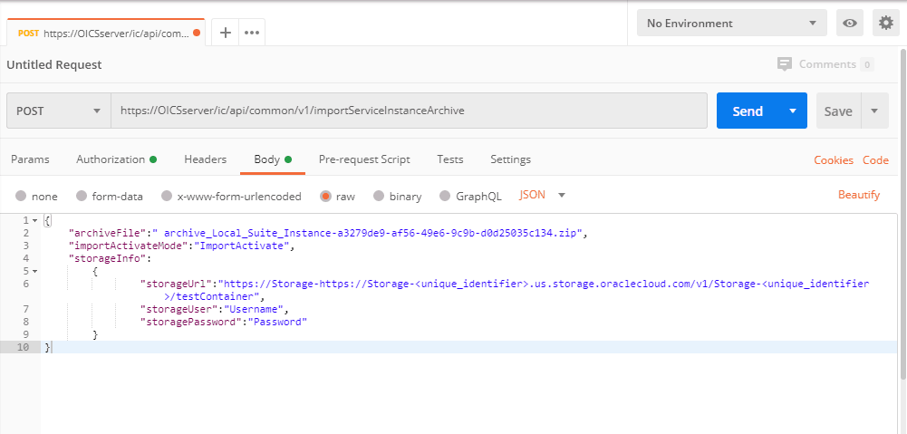Screen dimensions: 907x434
Task: Select the binary body type
Action: 379,197
